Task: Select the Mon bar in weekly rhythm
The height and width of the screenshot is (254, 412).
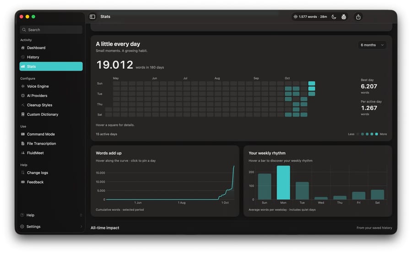Action: point(283,183)
